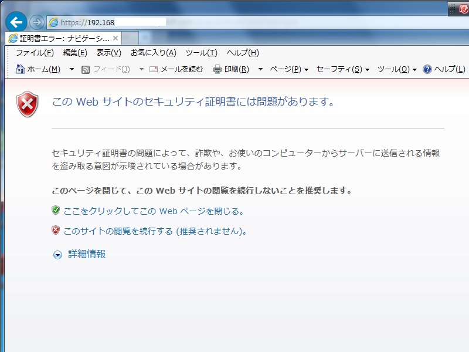This screenshot has height=352, width=469.
Task: Open the ページ(P) dropdown
Action: click(289, 69)
